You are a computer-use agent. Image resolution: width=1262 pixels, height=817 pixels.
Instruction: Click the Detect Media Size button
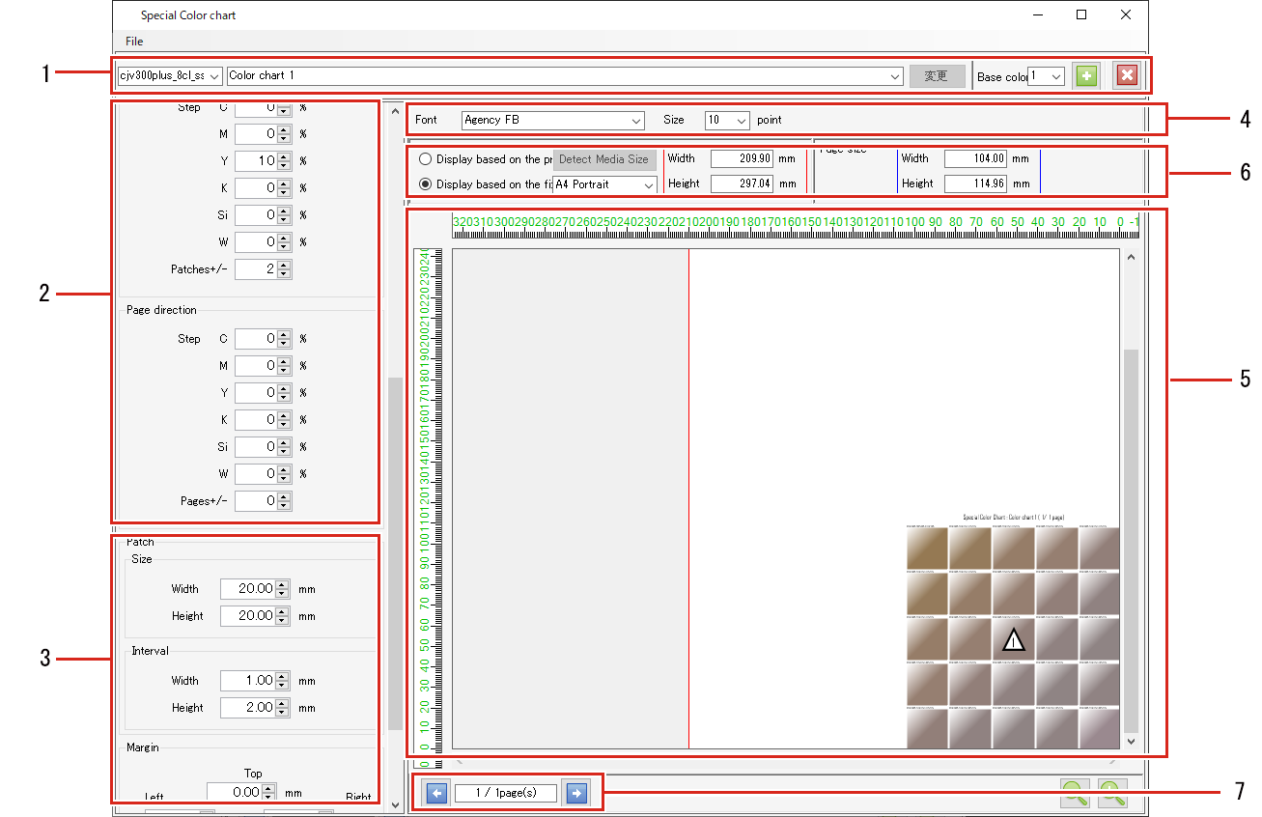coord(604,158)
